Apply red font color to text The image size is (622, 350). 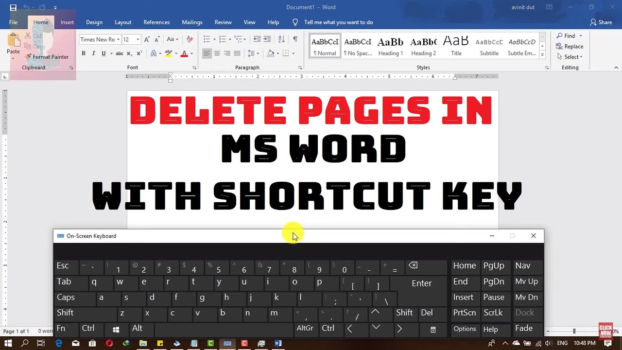[184, 53]
